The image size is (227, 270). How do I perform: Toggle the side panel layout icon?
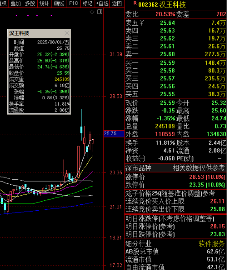(100, 12)
